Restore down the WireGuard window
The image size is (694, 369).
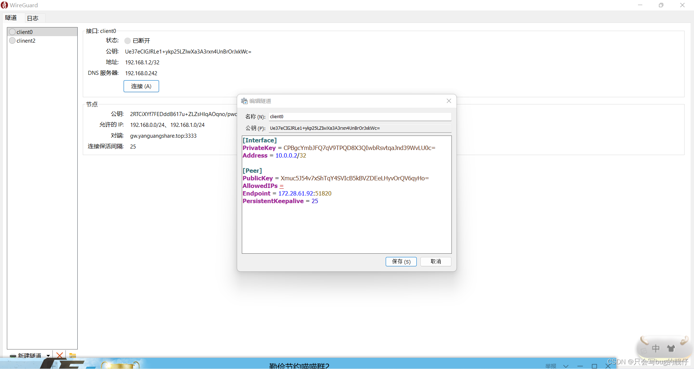tap(661, 5)
